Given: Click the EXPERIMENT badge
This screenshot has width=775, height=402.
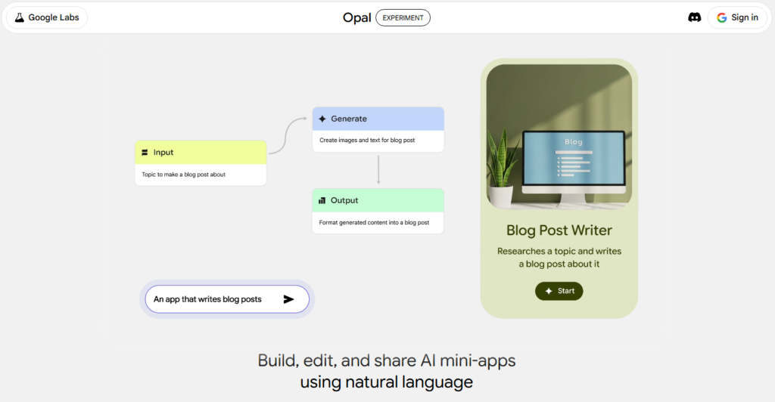Looking at the screenshot, I should (403, 17).
